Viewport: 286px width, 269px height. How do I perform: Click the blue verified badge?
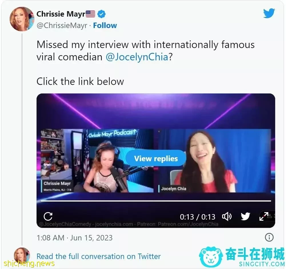coord(101,14)
